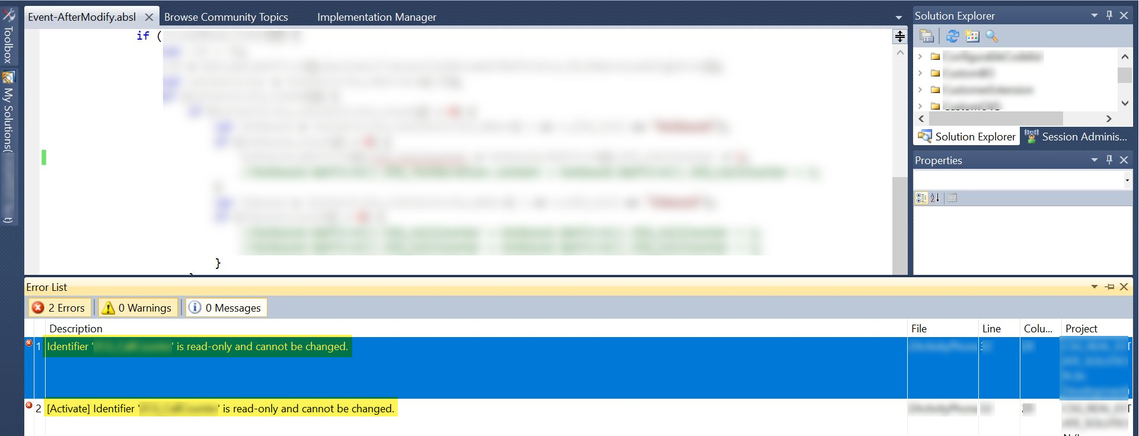Click Solution Explorer scroll-right arrow
1139x436 pixels.
pyautogui.click(x=1109, y=118)
